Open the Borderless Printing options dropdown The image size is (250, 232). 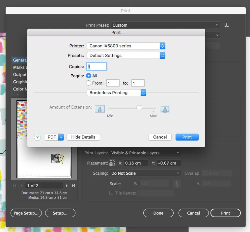coord(116,92)
